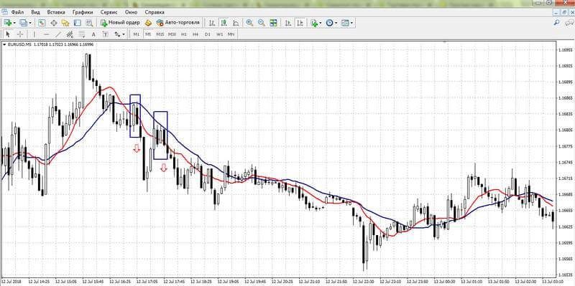Switch chart to H1 timeframe
Viewport: 575px width, 286px height.
coord(184,34)
